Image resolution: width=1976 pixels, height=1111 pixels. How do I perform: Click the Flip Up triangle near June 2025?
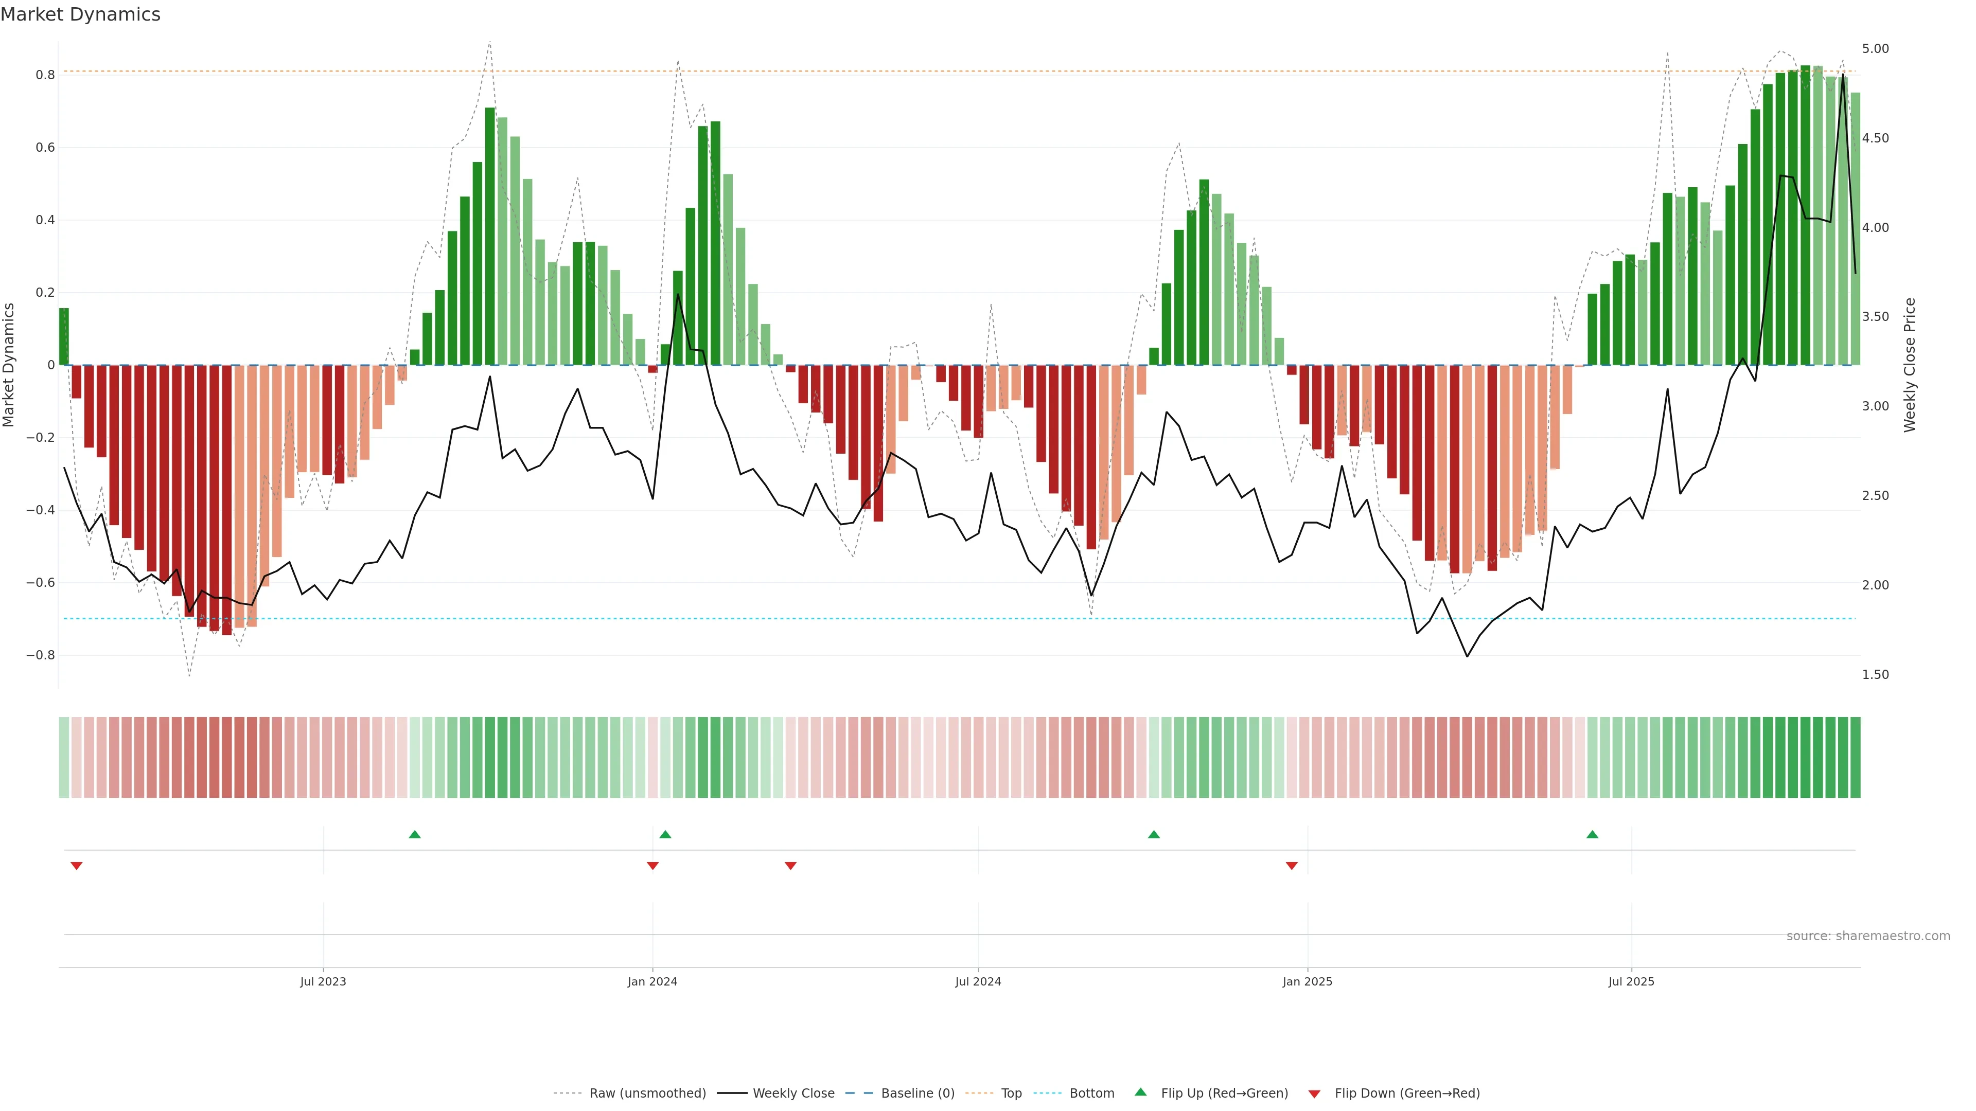coord(1593,834)
